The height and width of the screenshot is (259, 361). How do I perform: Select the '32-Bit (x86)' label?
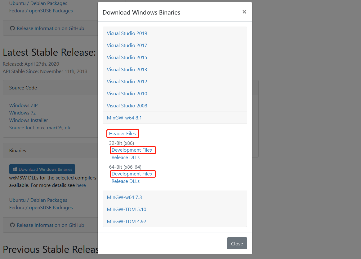click(x=121, y=143)
